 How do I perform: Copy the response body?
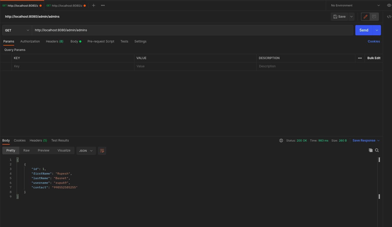point(370,150)
